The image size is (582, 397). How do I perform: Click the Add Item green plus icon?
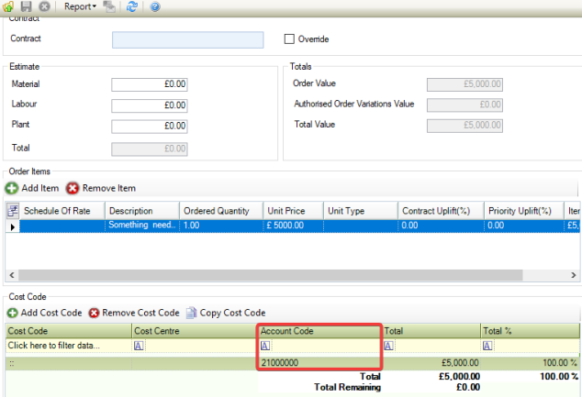pyautogui.click(x=12, y=188)
